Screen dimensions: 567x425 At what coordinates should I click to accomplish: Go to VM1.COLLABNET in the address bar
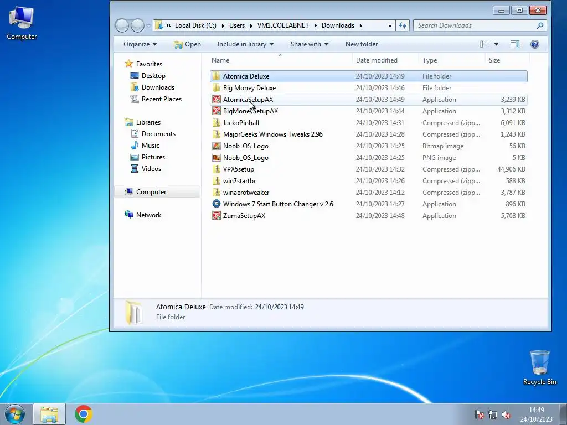click(283, 25)
